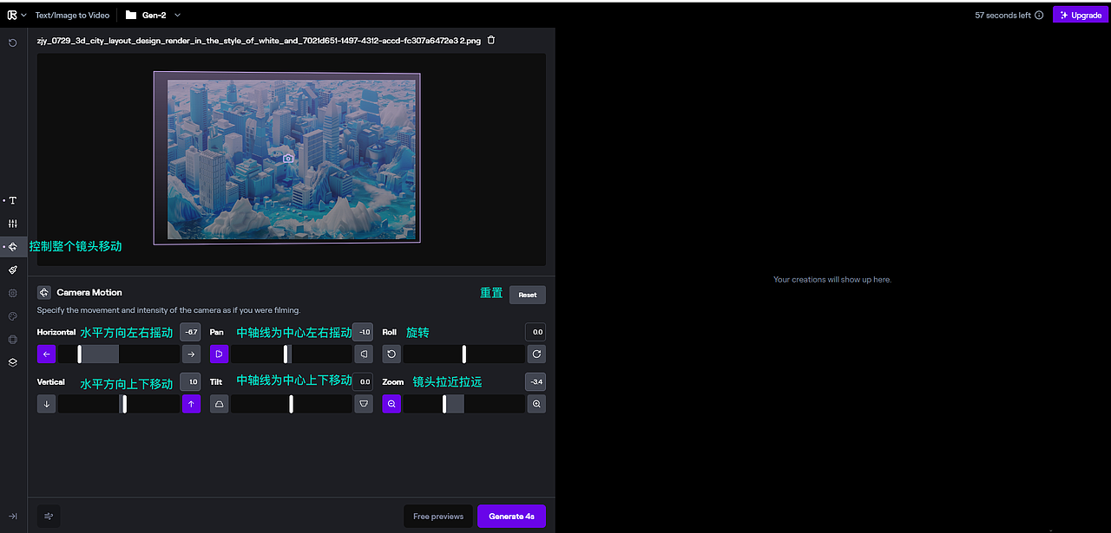The height and width of the screenshot is (533, 1111).
Task: Click the Generate 4s button
Action: 511,516
